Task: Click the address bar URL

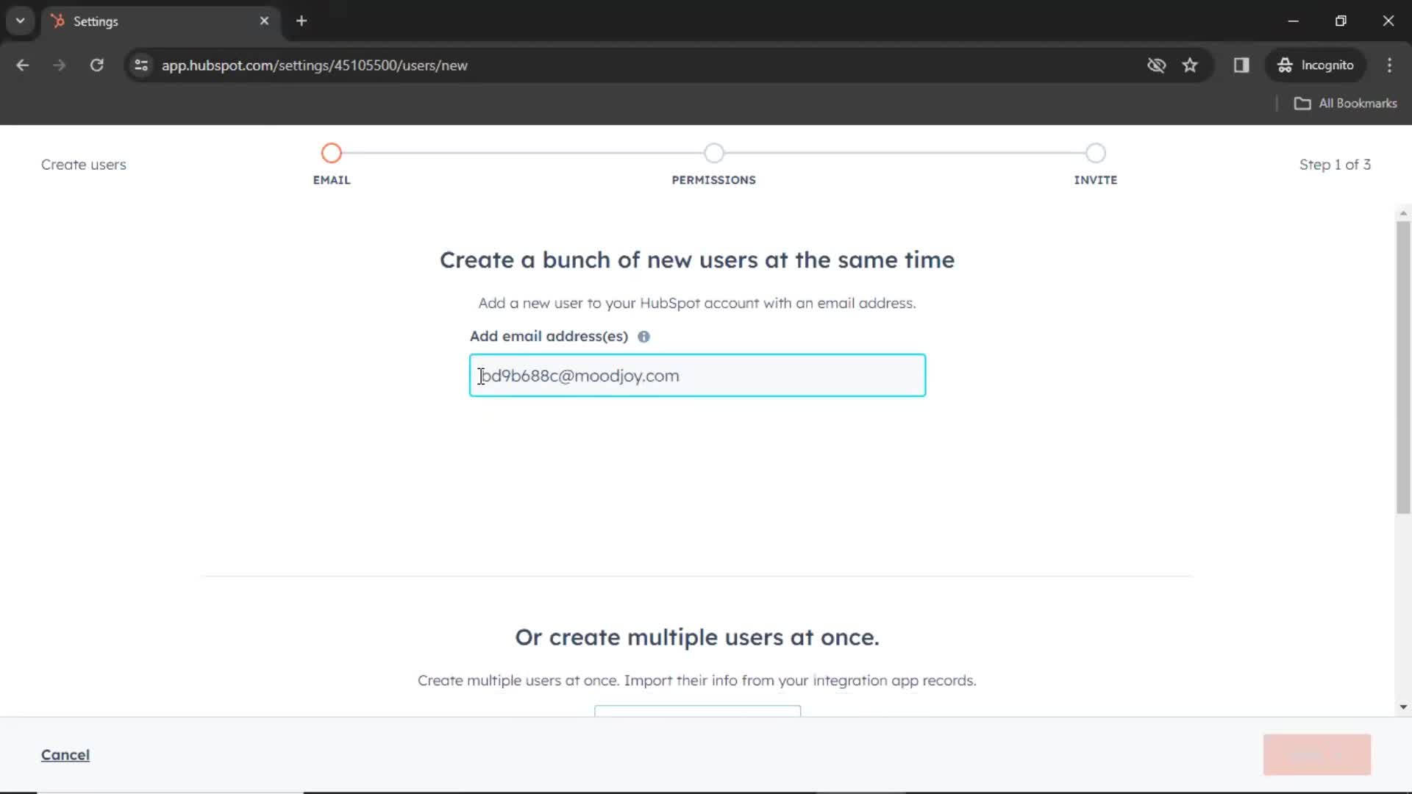Action: [x=315, y=65]
